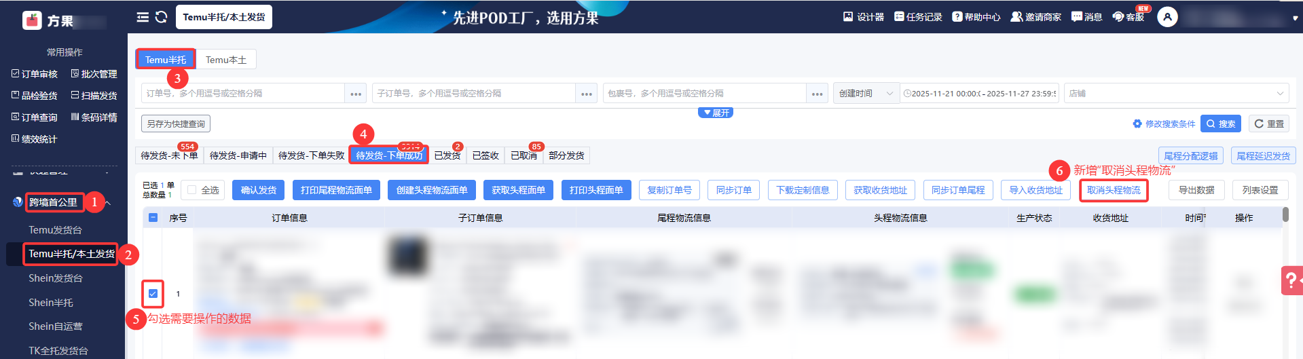Toggle the 全选 select-all checkbox
This screenshot has height=359, width=1303.
click(191, 190)
